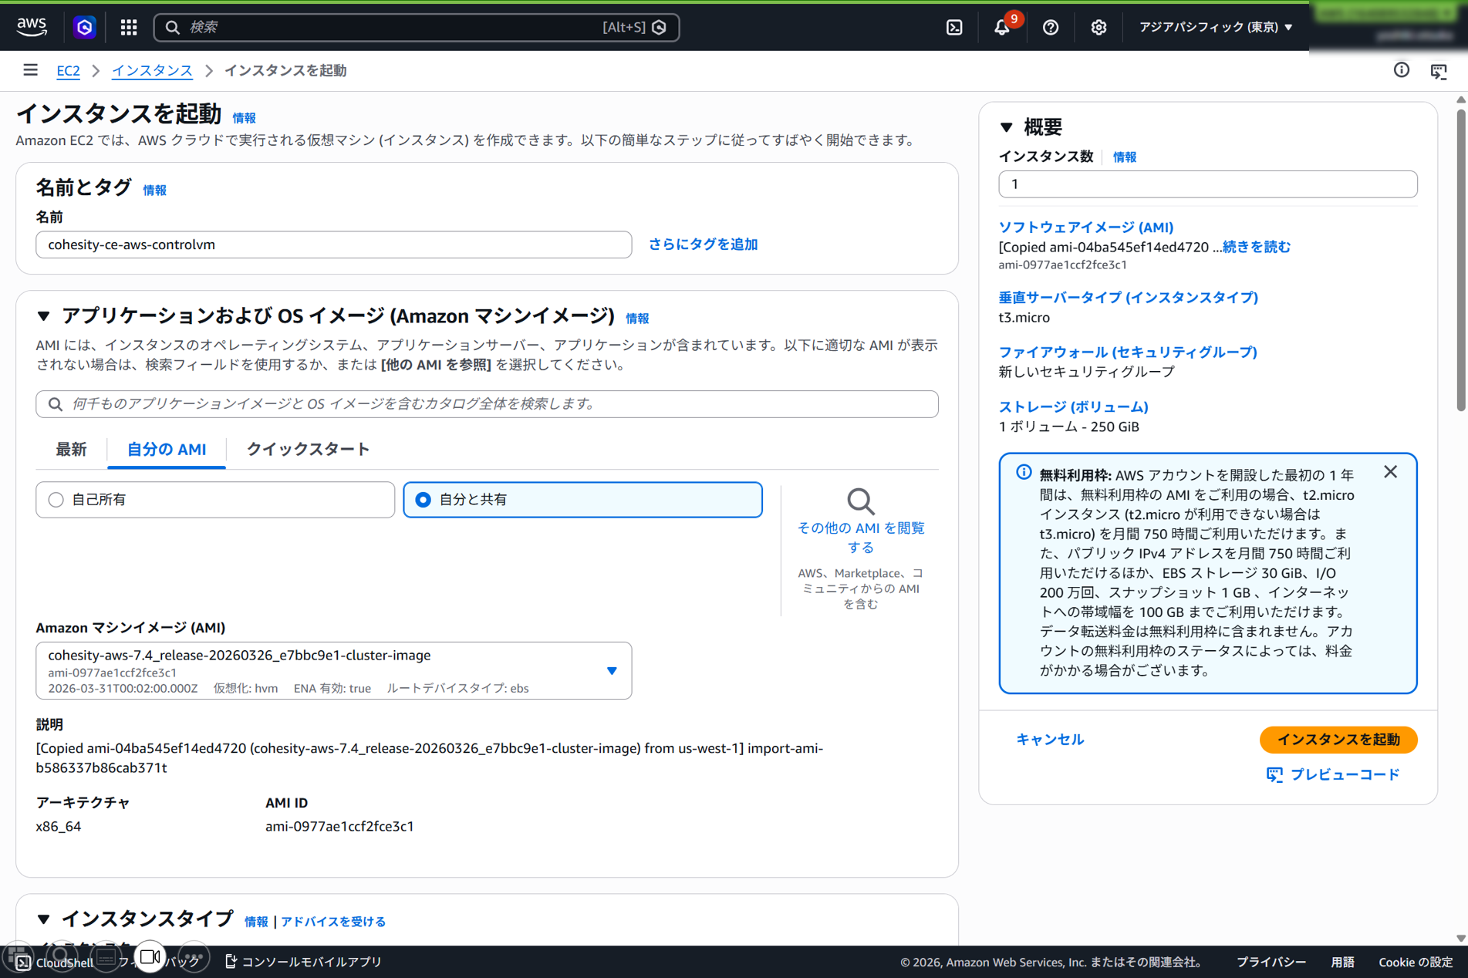Screen dimensions: 1468x978
Task: Click the プレビューコード link
Action: click(1334, 774)
